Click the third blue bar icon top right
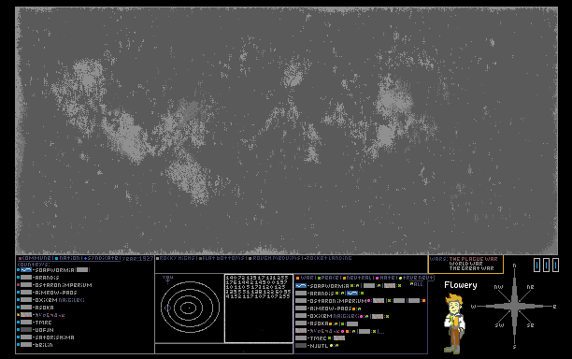Image resolution: width=572 pixels, height=359 pixels. tap(555, 265)
